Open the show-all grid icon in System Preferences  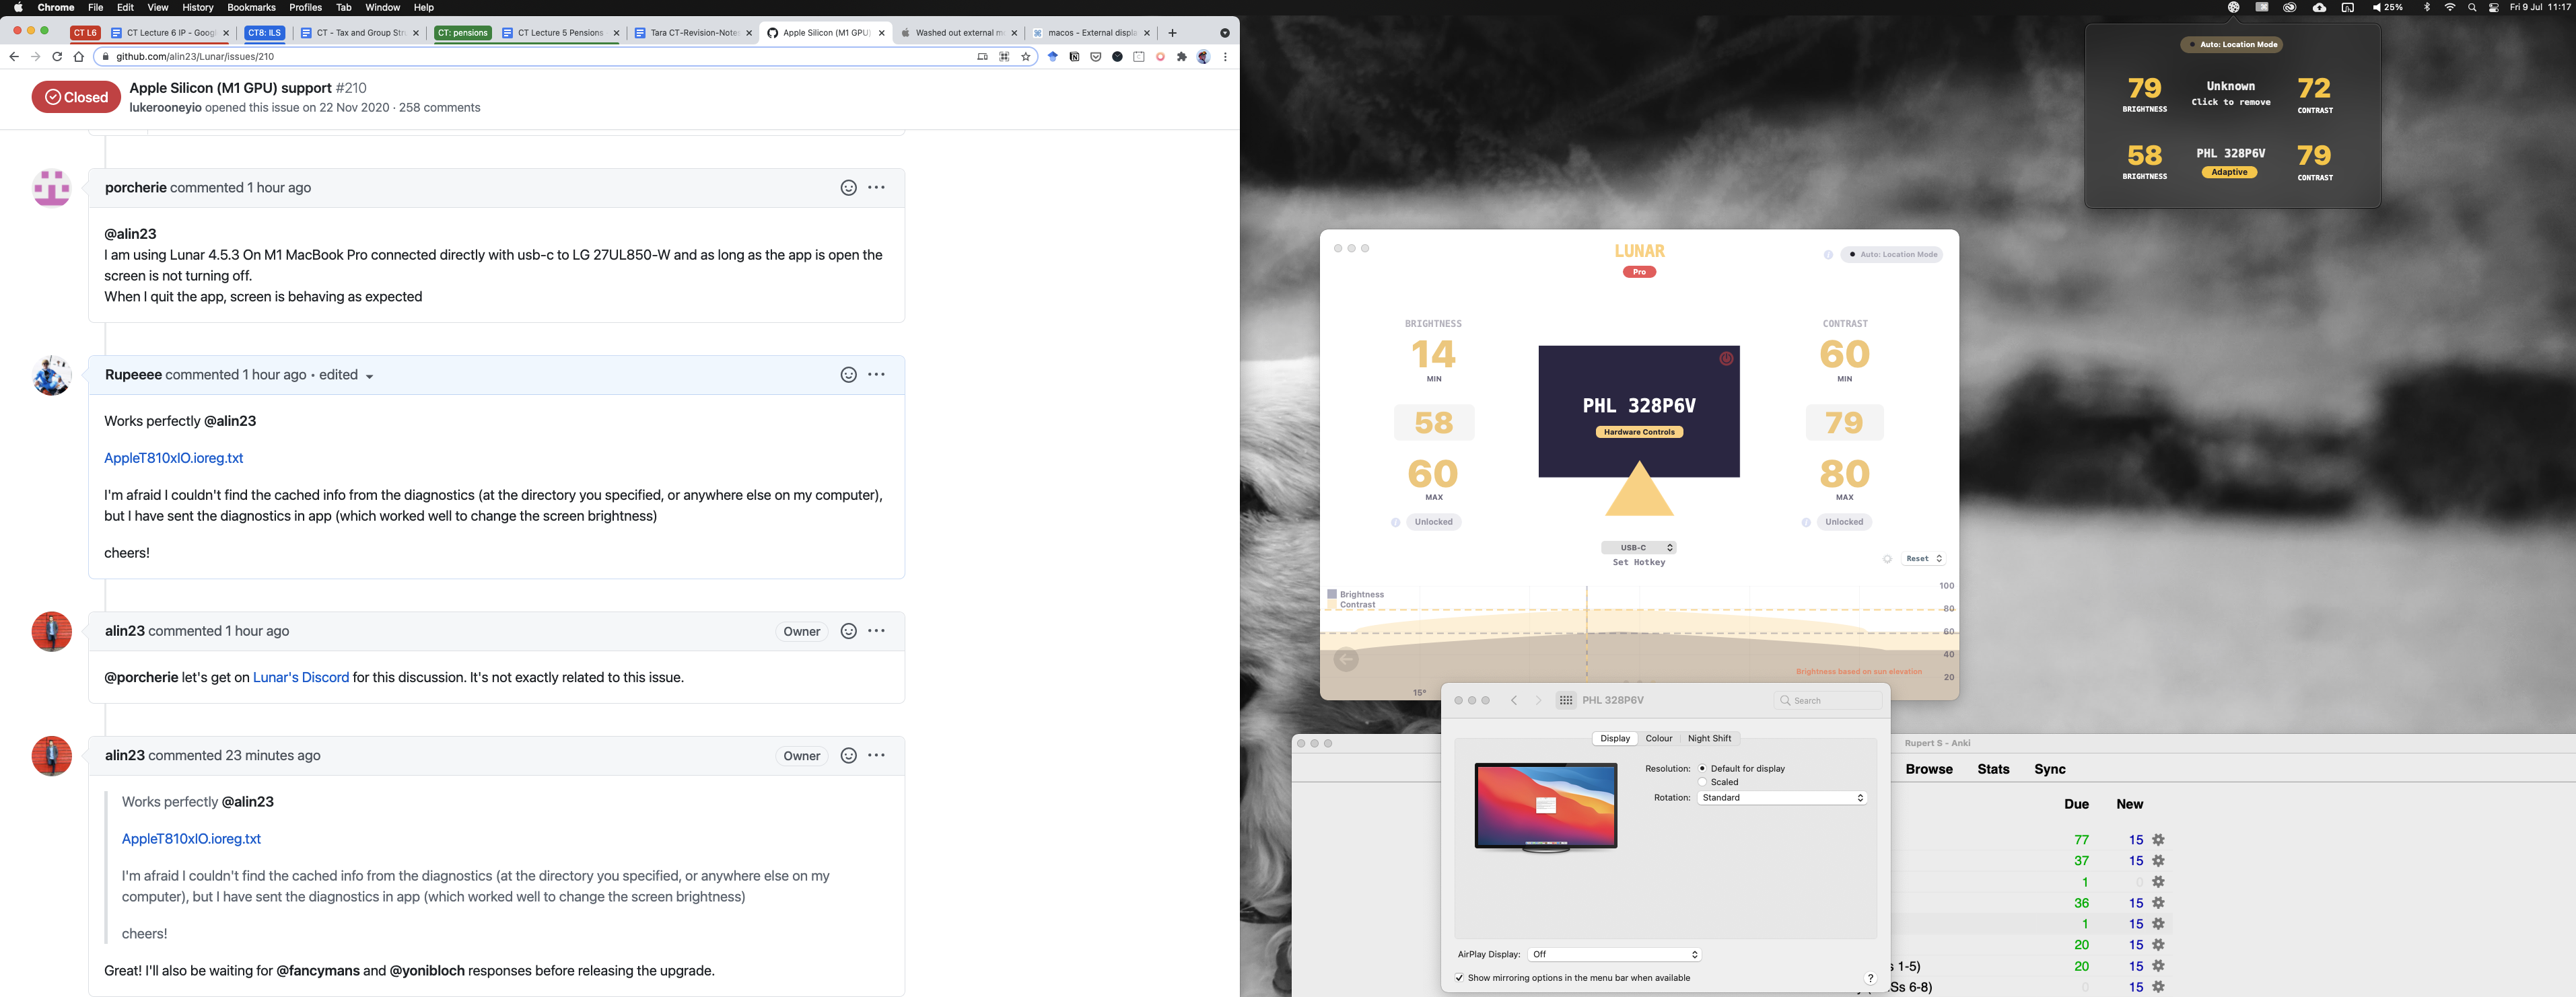(x=1566, y=700)
